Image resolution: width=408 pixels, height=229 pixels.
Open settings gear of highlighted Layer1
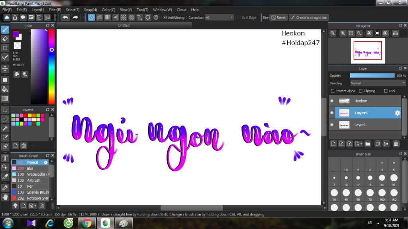[397, 113]
